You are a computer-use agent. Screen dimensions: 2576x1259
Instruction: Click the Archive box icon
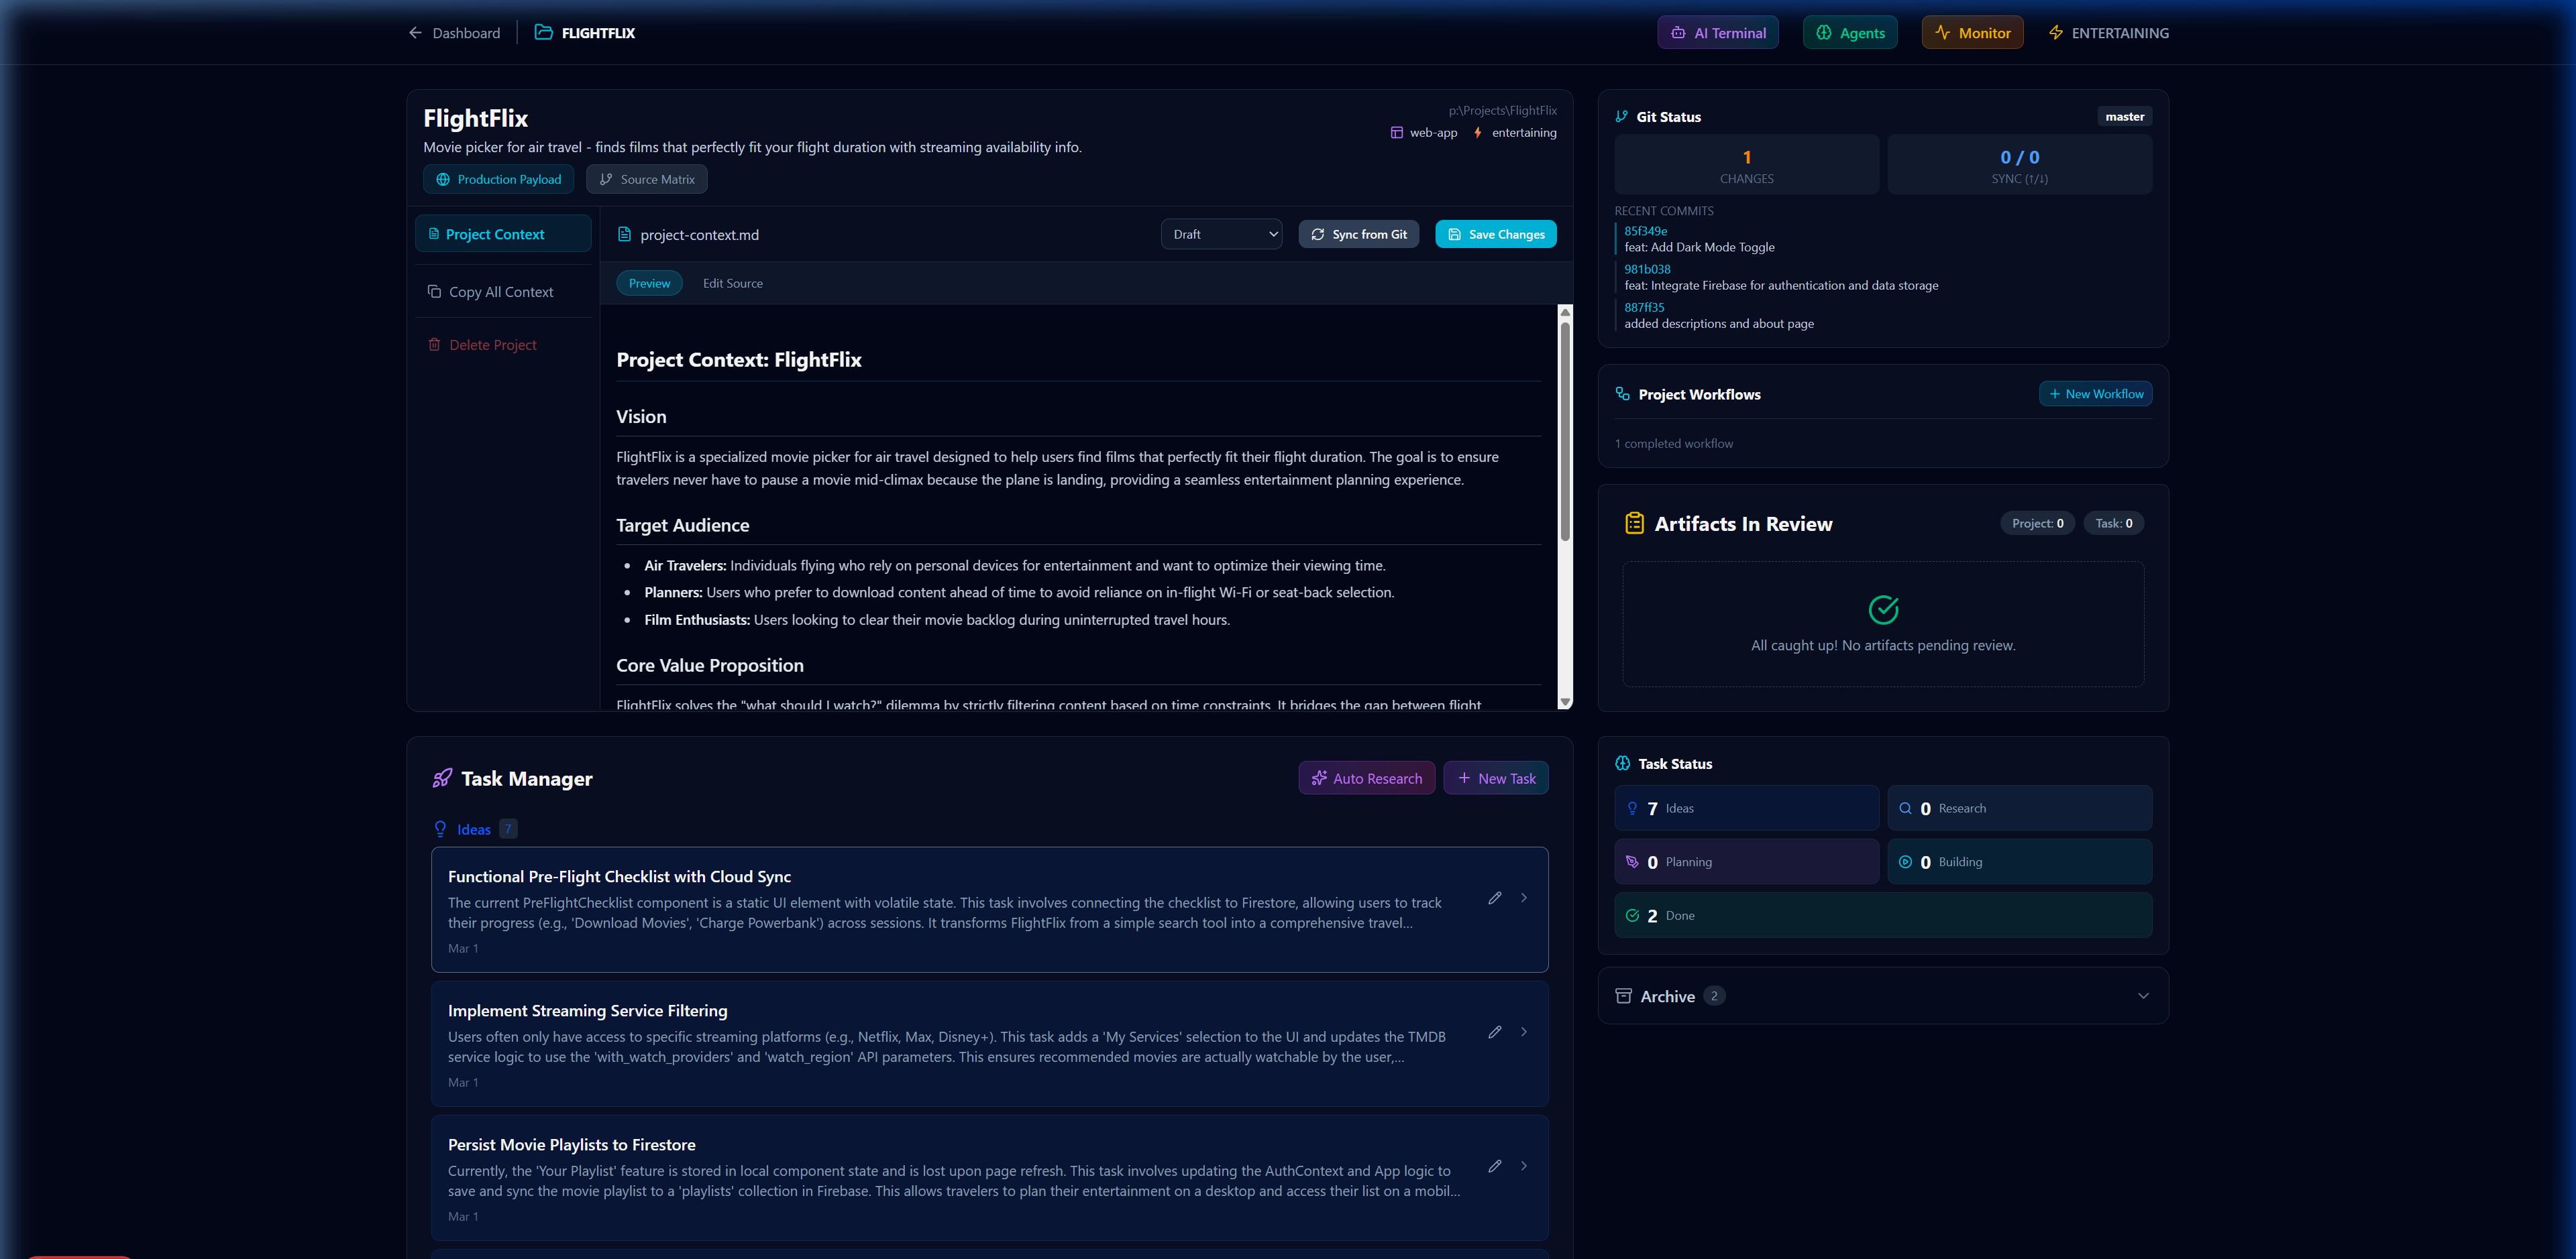point(1623,996)
